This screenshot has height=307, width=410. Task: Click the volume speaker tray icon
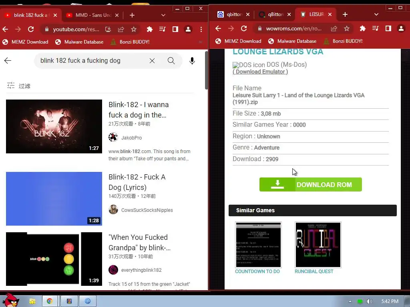pyautogui.click(x=369, y=301)
